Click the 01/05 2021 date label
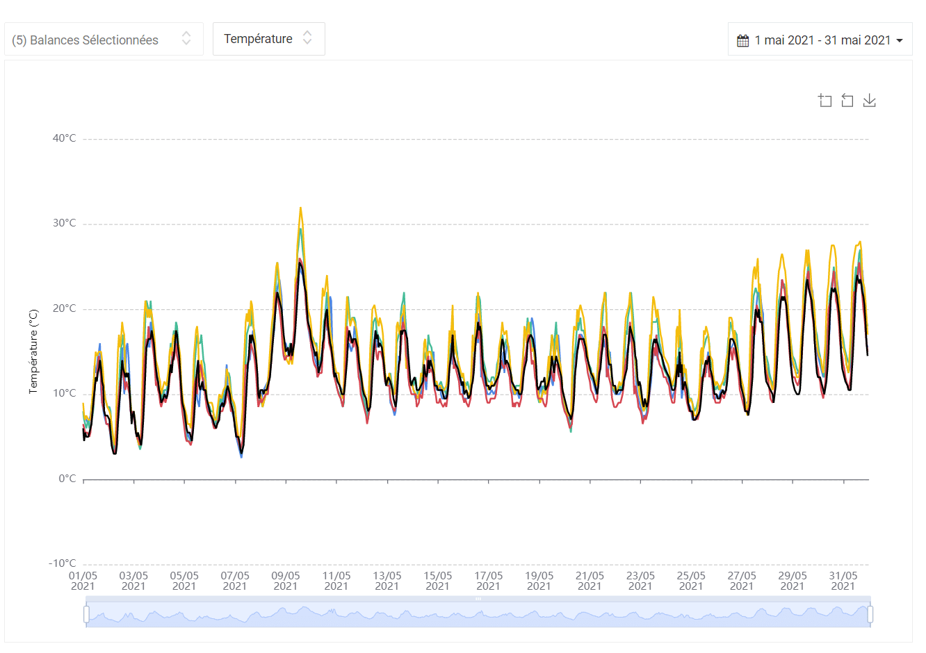Image resolution: width=926 pixels, height=653 pixels. click(x=83, y=581)
